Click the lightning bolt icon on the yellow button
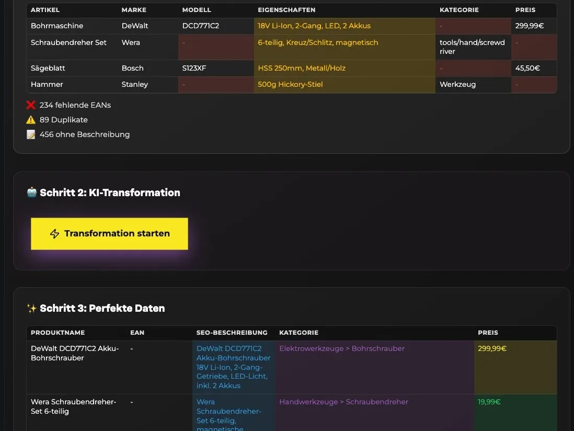574x431 pixels. pyautogui.click(x=54, y=234)
